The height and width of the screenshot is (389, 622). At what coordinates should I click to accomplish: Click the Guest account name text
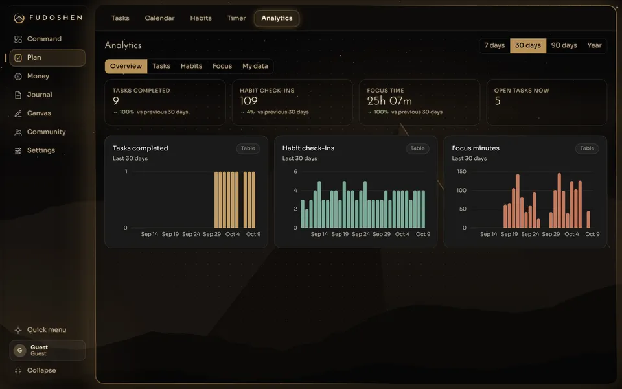[39, 348]
